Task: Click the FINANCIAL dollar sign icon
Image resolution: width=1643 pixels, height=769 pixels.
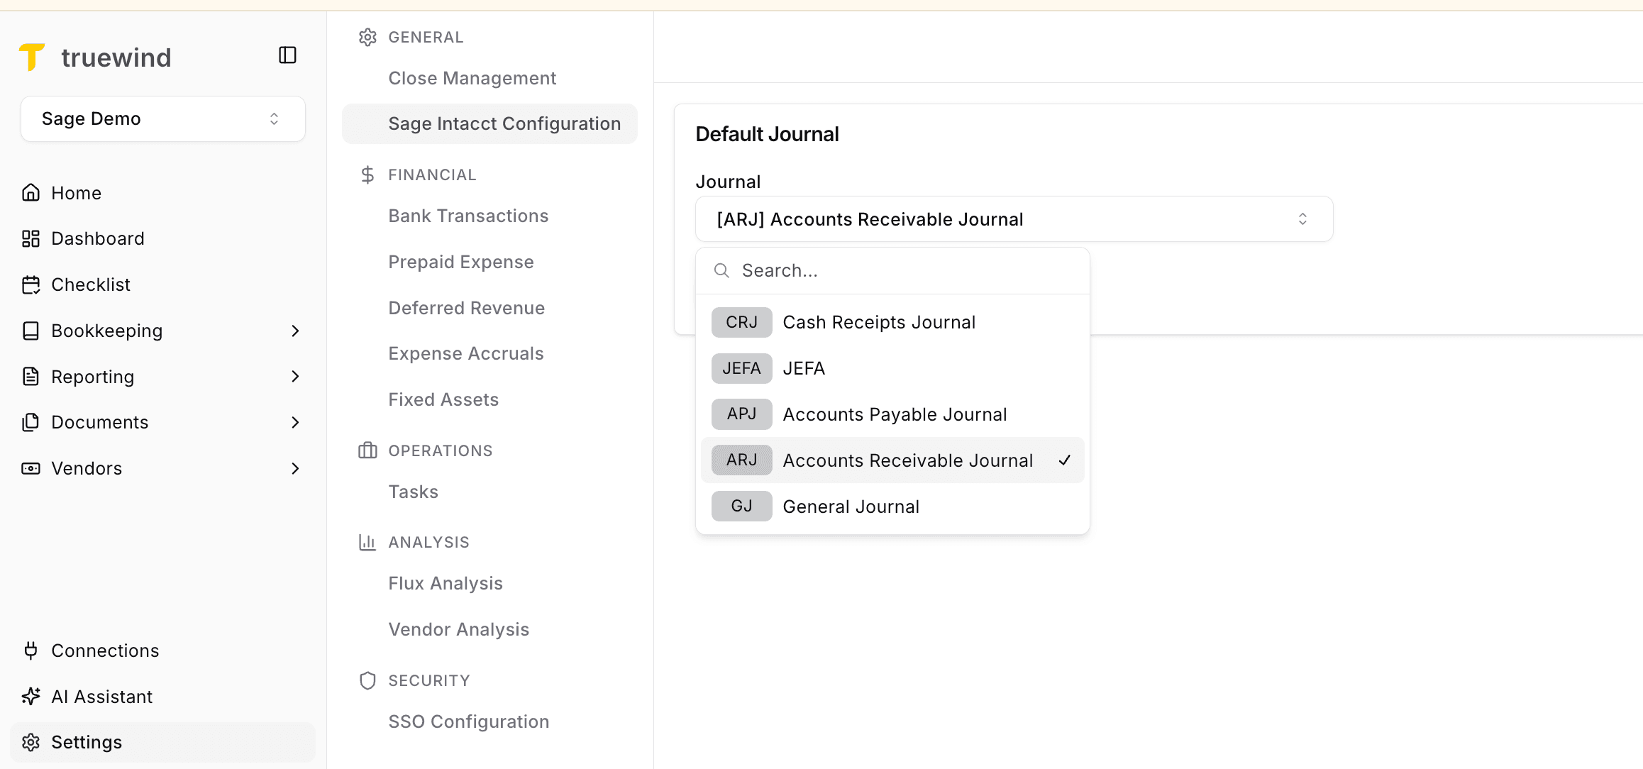Action: coord(367,174)
